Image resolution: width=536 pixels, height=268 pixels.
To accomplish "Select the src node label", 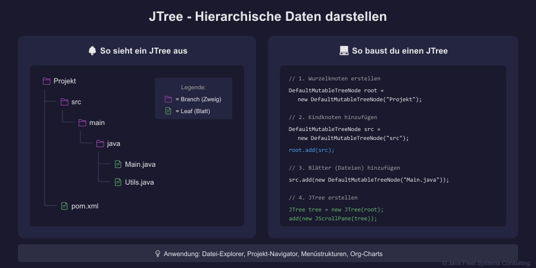I will coord(76,102).
